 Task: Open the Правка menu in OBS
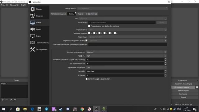point(14,5)
